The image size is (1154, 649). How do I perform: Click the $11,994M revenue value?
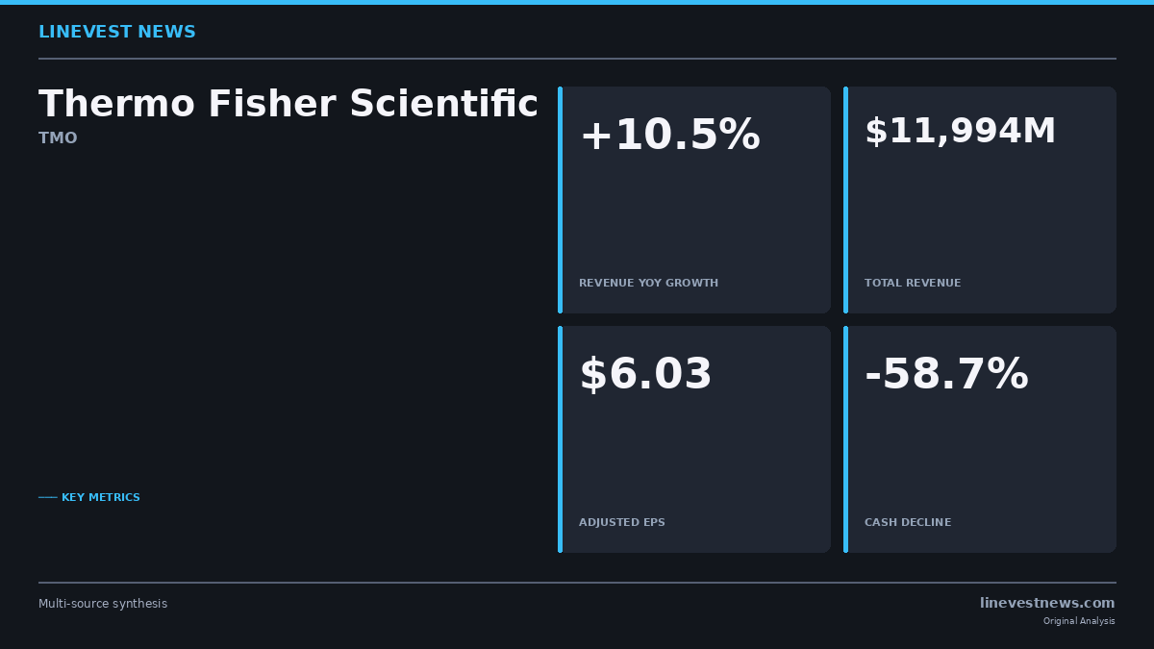click(960, 132)
